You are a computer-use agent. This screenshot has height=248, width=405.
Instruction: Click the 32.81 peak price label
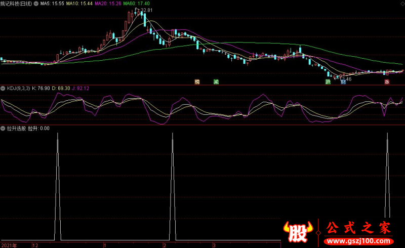147,10
